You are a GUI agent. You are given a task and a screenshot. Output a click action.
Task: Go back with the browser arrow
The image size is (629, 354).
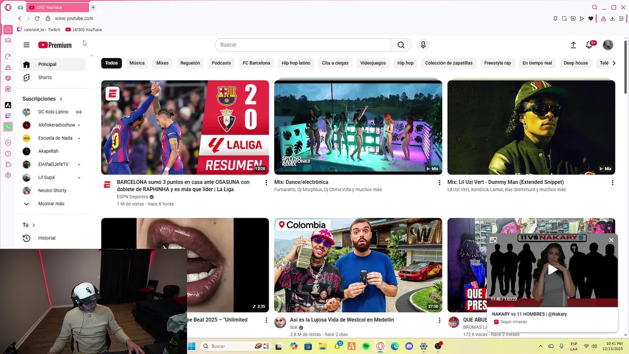click(20, 18)
